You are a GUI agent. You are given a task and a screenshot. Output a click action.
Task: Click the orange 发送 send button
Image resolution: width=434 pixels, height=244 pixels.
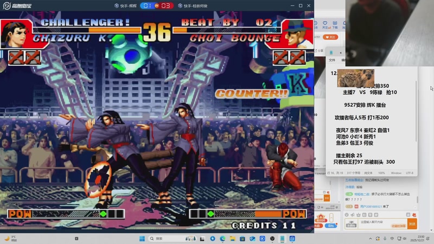(412, 224)
